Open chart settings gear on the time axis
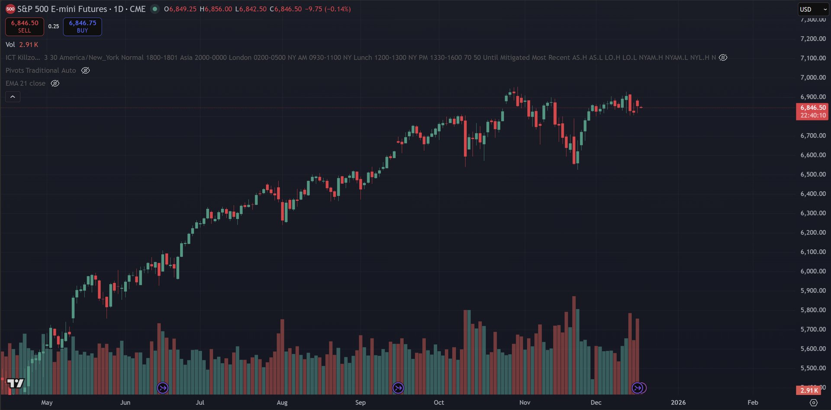Viewport: 831px width, 410px height. click(814, 403)
